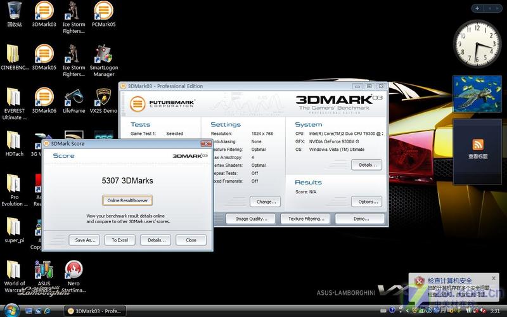
Task: Click Close in the 3DMark Score dialog
Action: pos(191,240)
